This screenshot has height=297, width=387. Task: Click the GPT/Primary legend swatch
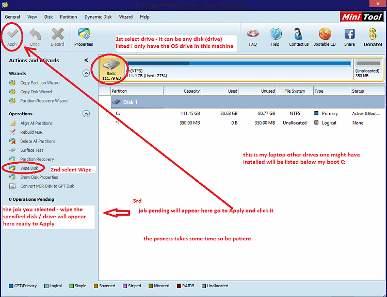[x=11, y=286]
